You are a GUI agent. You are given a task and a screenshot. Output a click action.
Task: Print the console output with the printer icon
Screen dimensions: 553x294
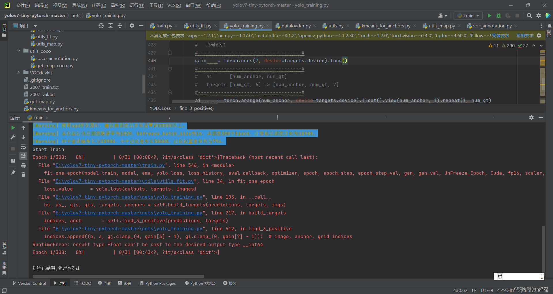pyautogui.click(x=23, y=165)
